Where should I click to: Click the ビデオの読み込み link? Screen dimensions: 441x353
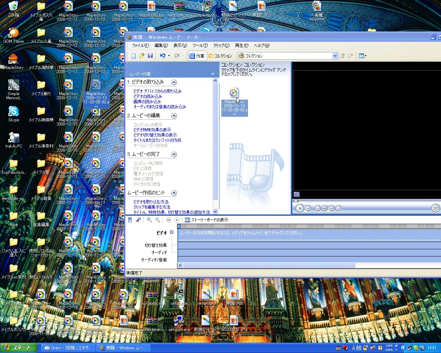[147, 97]
